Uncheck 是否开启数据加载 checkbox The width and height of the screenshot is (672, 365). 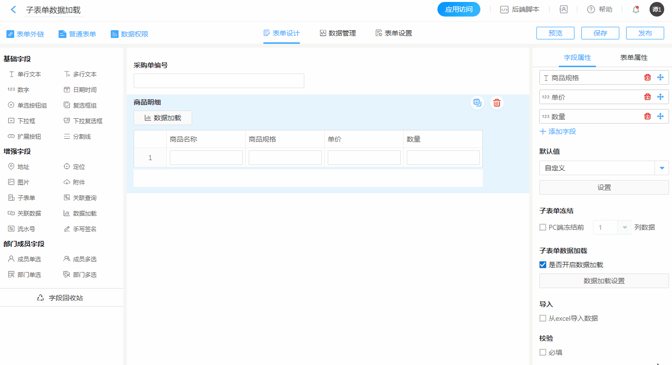(x=543, y=265)
